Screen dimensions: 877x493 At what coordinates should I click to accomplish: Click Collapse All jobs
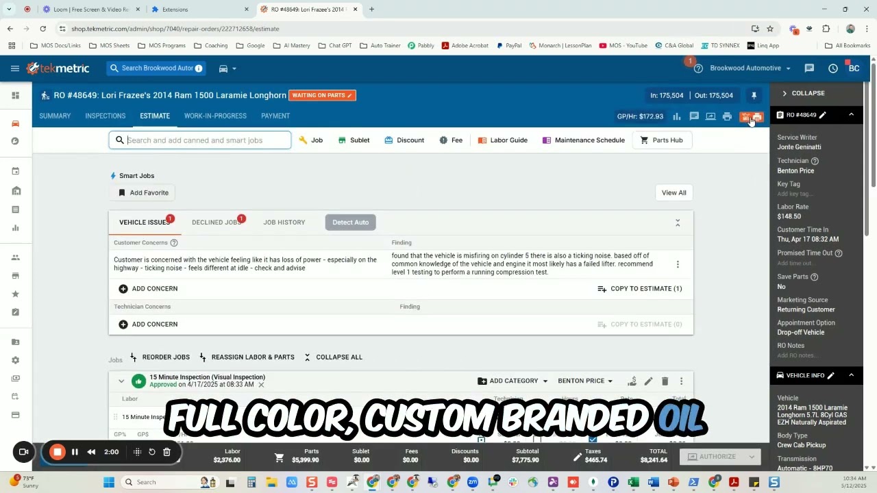(x=333, y=357)
